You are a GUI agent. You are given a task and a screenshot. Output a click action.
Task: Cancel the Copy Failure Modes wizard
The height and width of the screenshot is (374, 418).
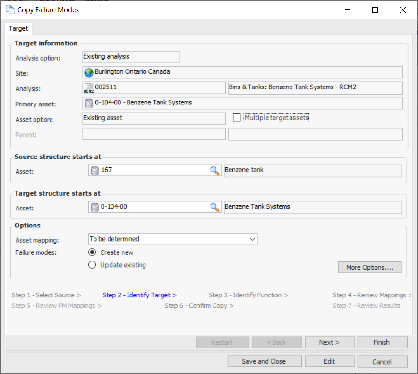coord(382,361)
